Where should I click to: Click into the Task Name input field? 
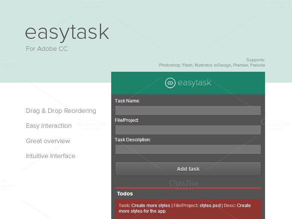point(188,110)
